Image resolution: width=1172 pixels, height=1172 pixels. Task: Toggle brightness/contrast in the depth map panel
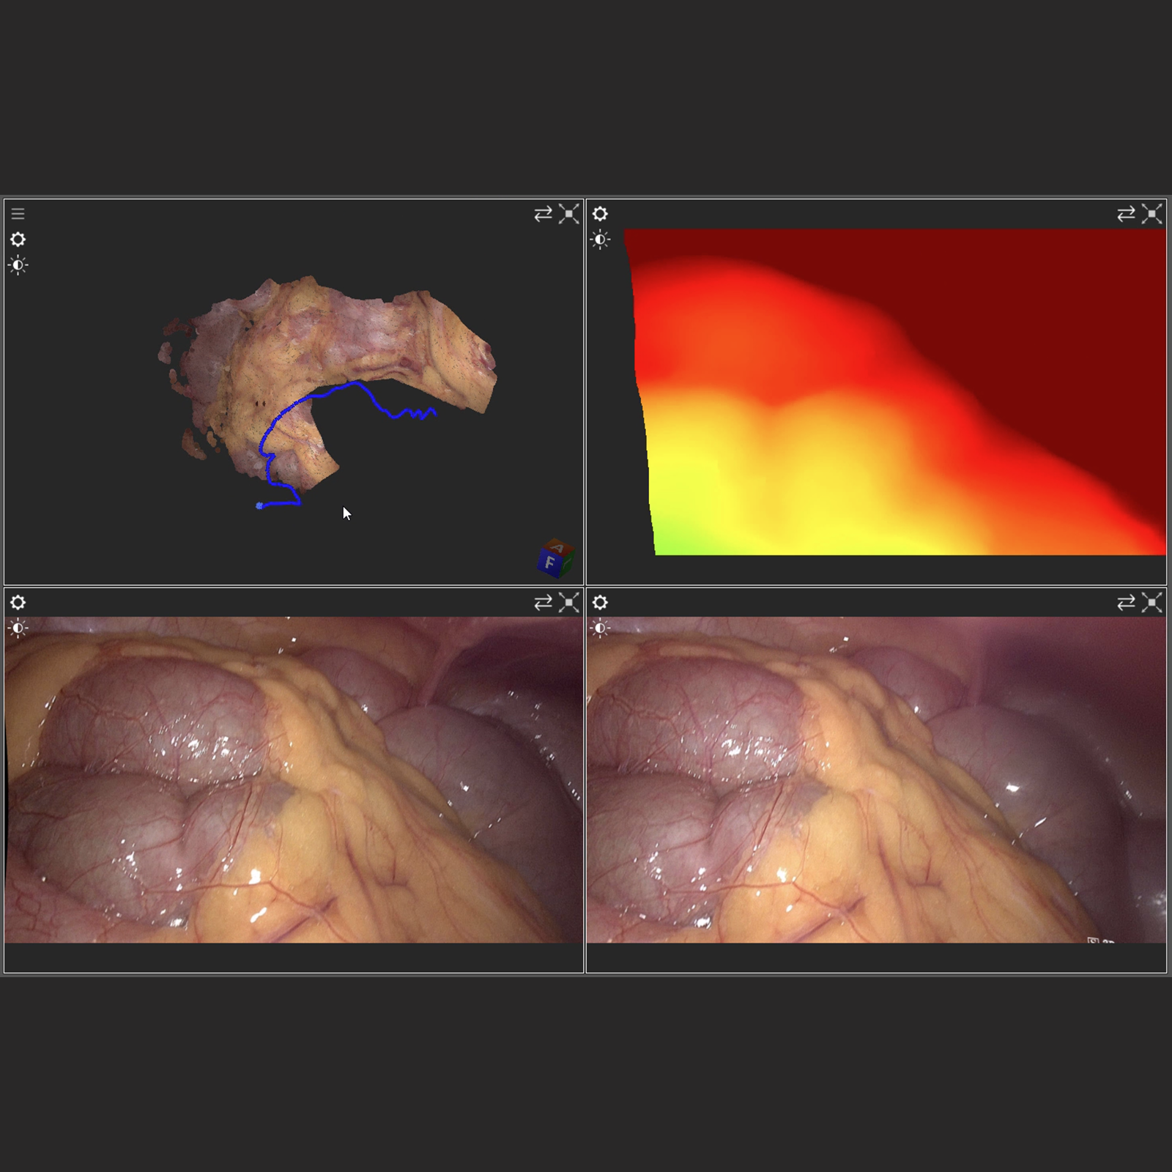600,240
